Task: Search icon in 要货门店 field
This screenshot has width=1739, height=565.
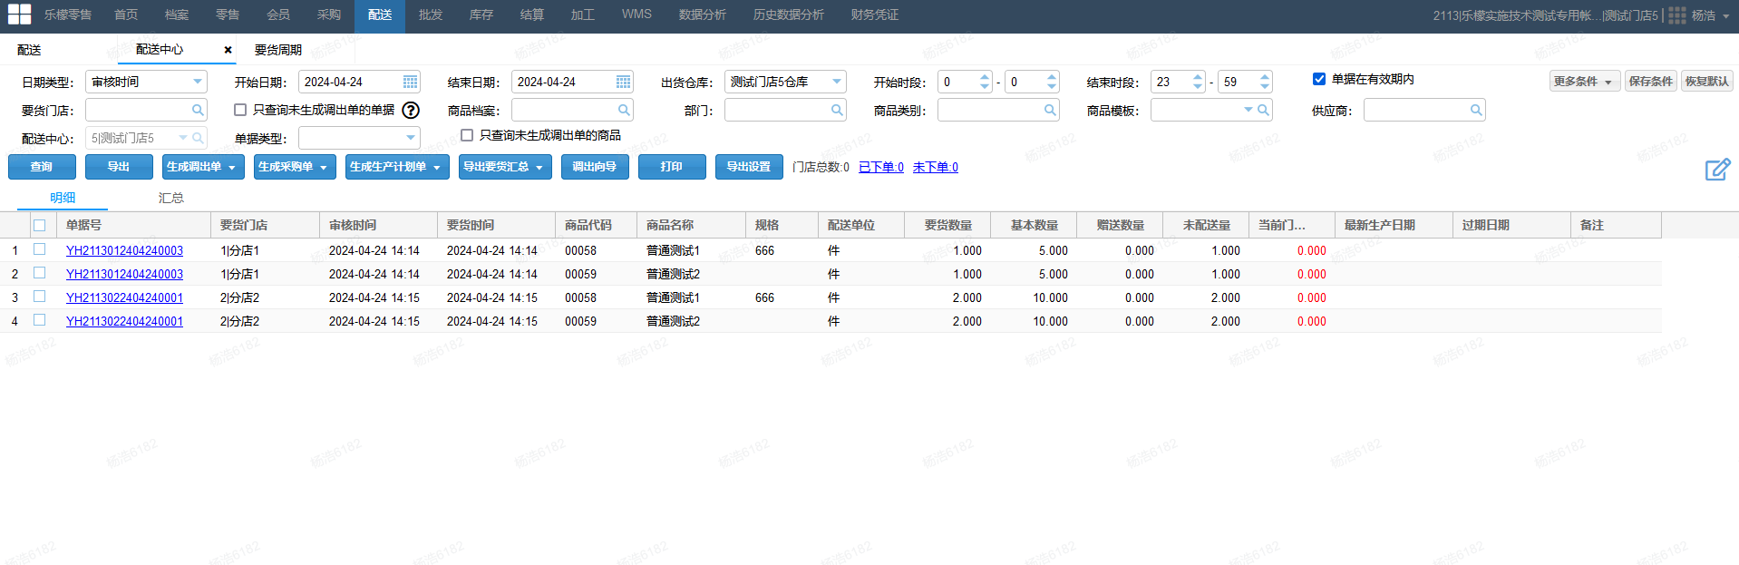Action: coord(198,110)
